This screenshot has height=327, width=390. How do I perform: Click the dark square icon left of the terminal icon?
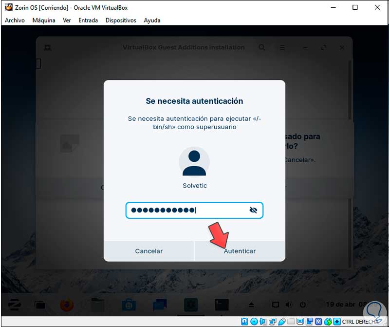191,305
